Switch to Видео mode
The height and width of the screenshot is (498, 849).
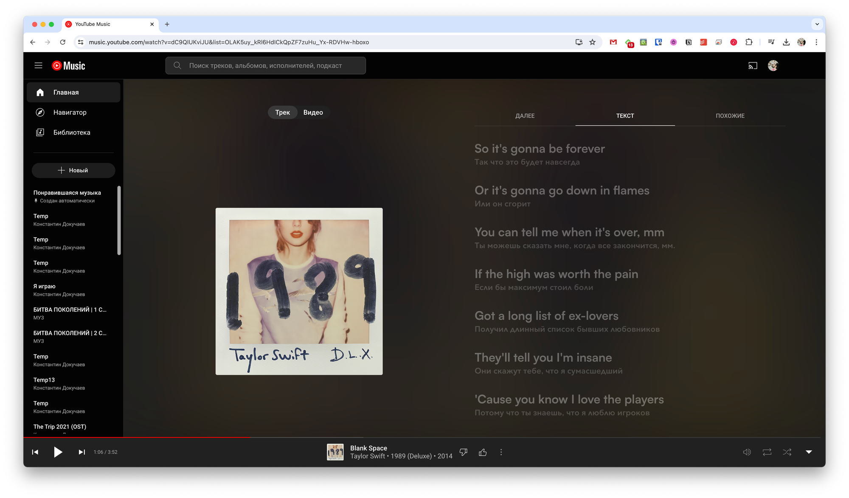[x=313, y=113]
